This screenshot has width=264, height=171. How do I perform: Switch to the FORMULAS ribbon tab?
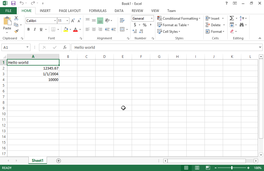pos(98,11)
